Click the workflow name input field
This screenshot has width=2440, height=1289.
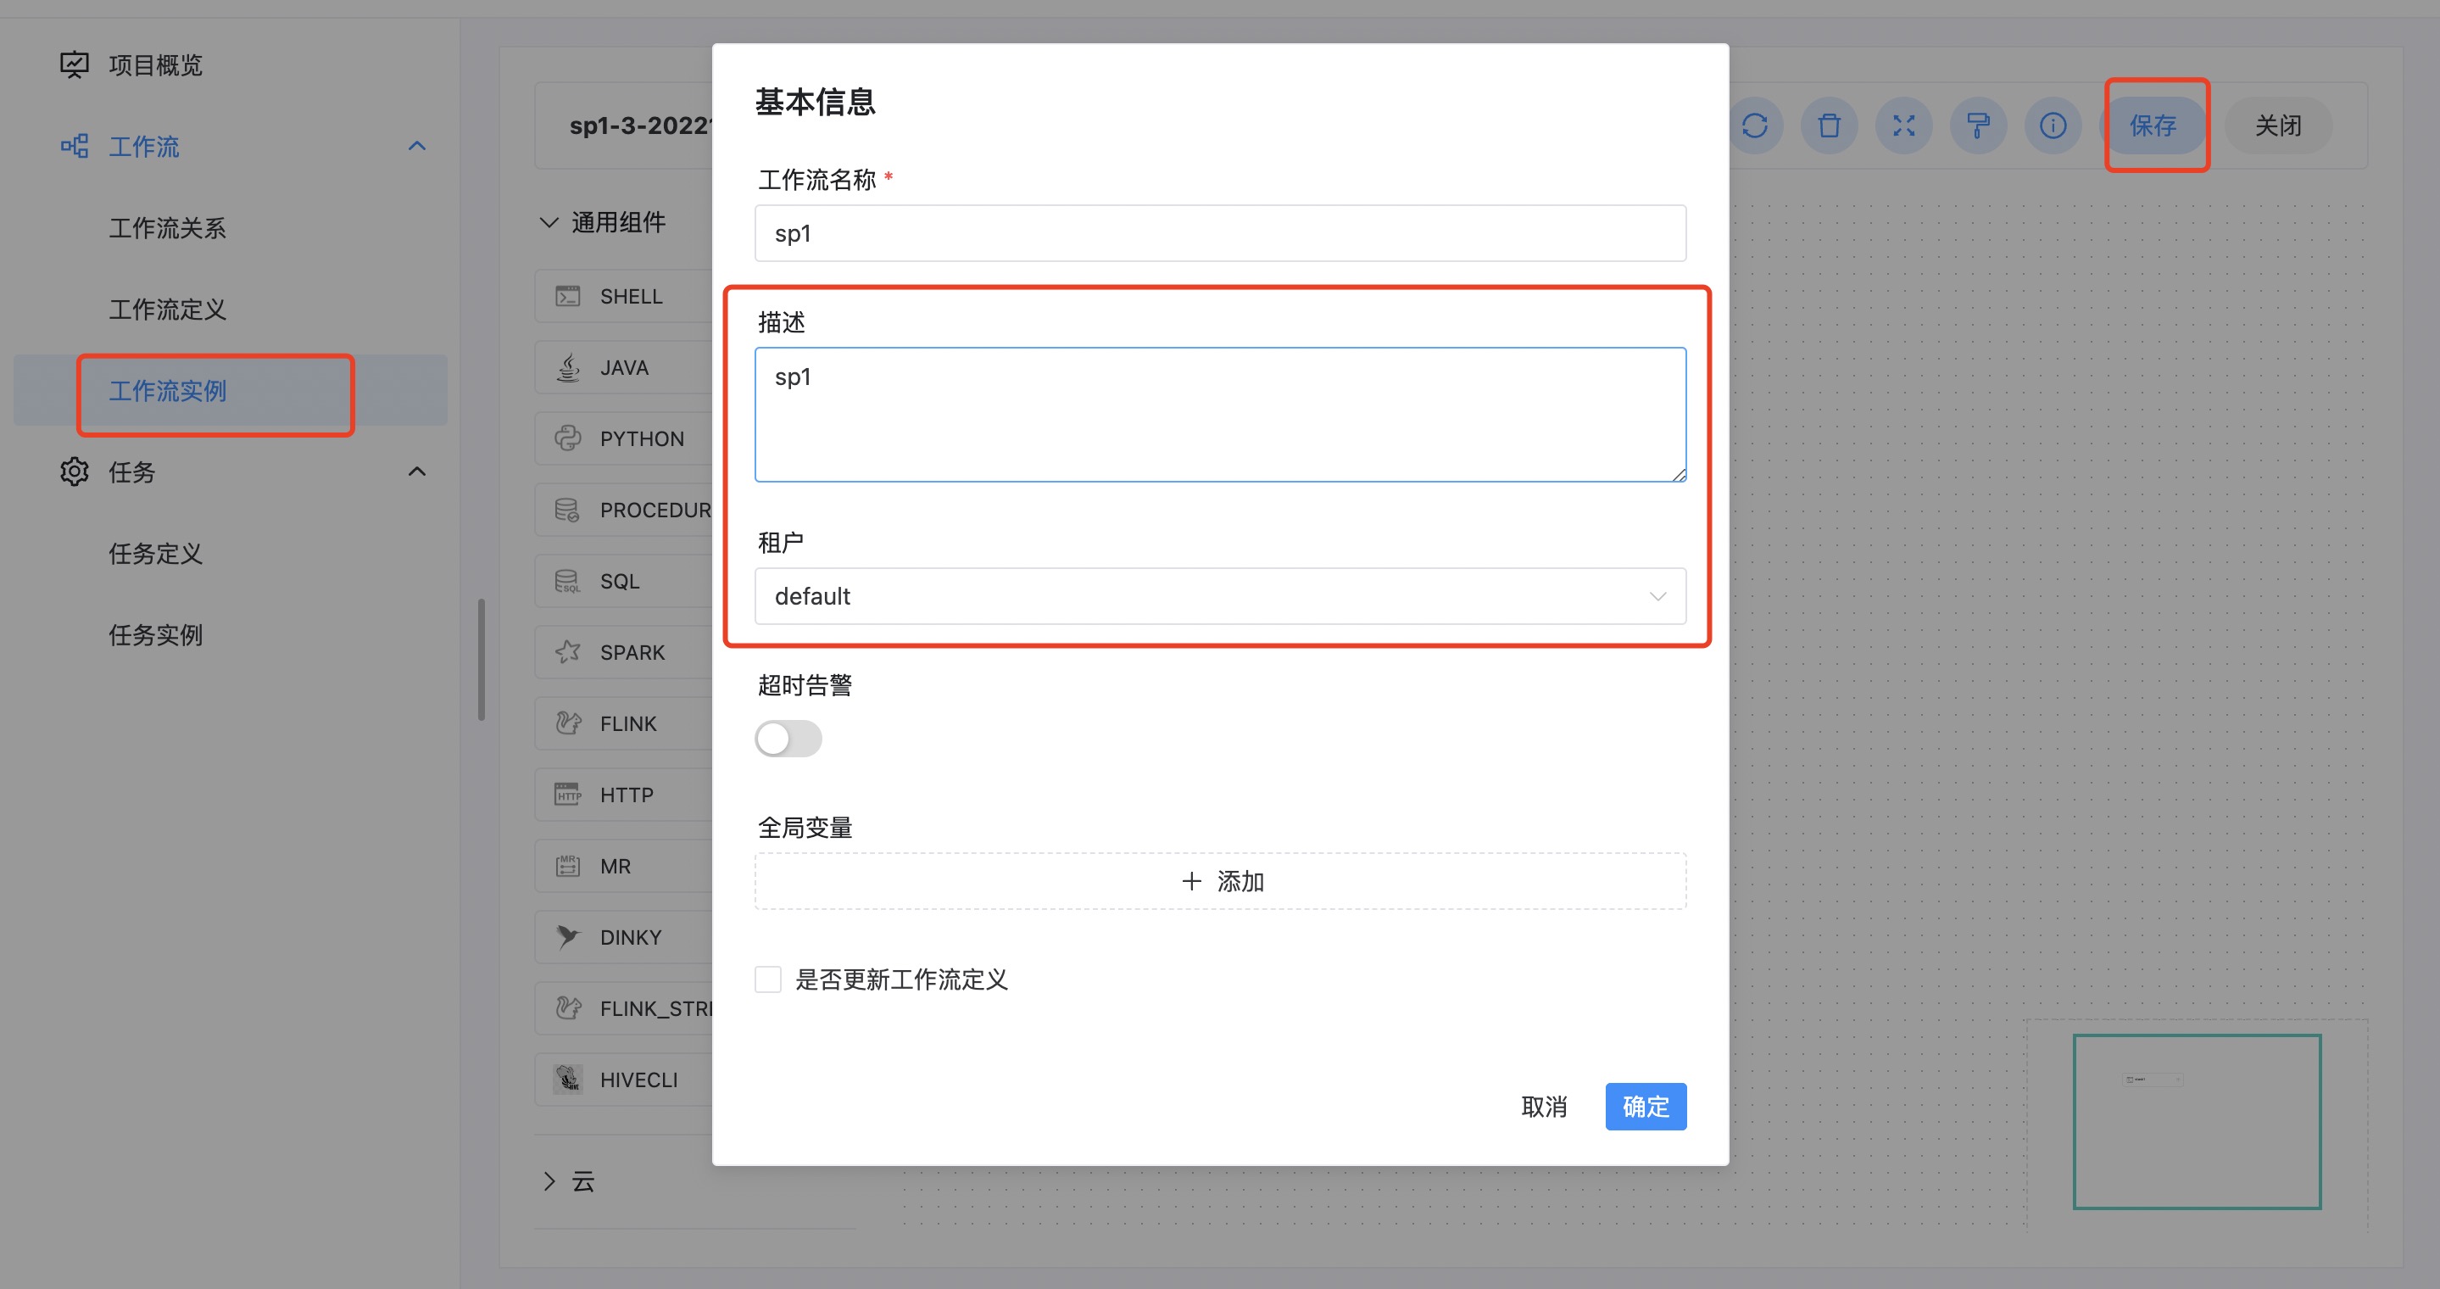coord(1220,233)
